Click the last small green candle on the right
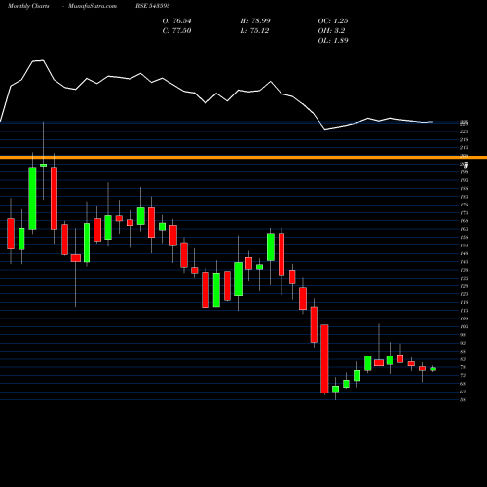 click(433, 369)
